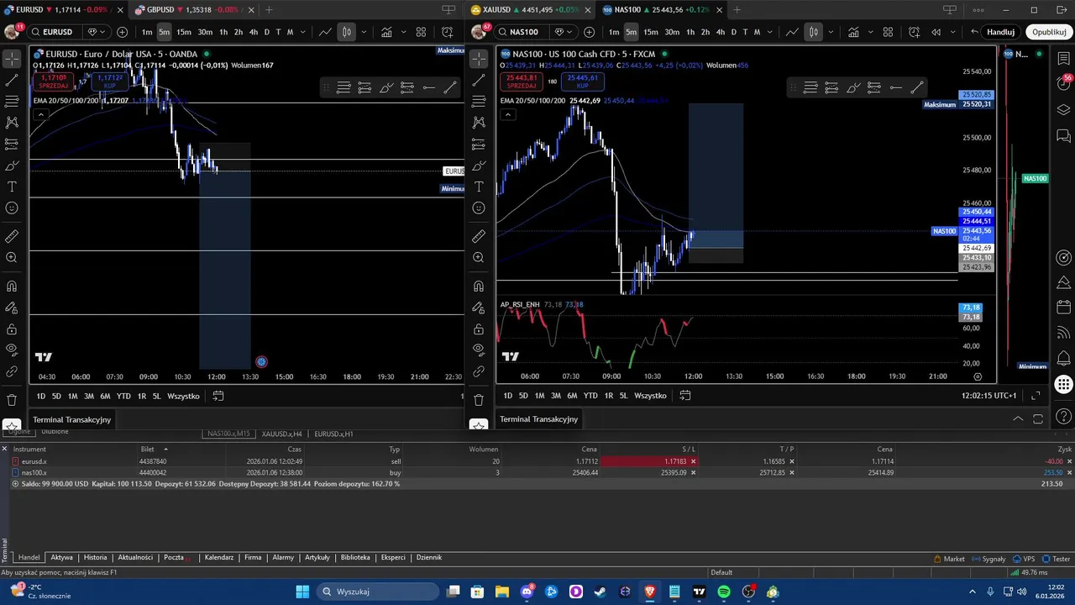Select trend line tool in NAS100 window sidebar
The height and width of the screenshot is (605, 1075).
point(479,81)
